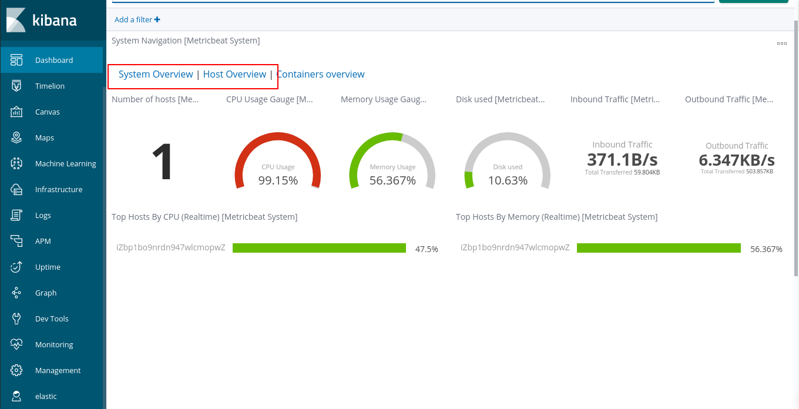Screen dimensions: 799x409
Task: Open System Navigation panel options dots
Action: [781, 43]
